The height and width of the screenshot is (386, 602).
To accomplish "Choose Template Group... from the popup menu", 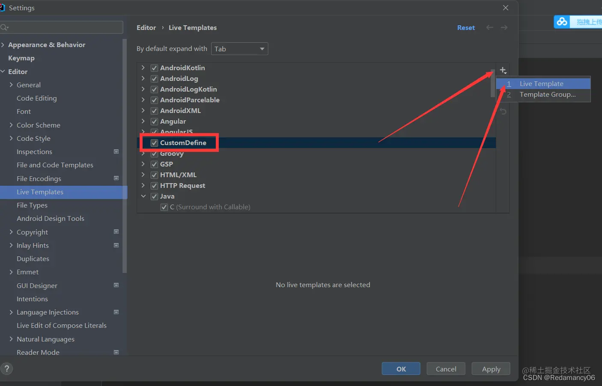I will coord(543,94).
